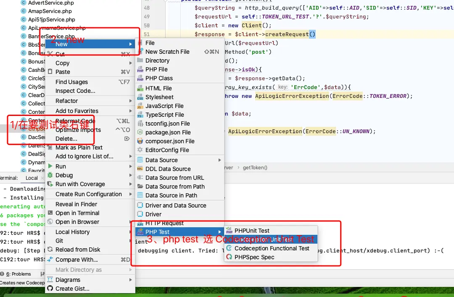Click the DDL Data Source icon
The height and width of the screenshot is (297, 454).
pos(140,169)
